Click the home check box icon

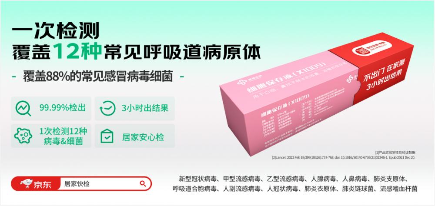(107, 136)
